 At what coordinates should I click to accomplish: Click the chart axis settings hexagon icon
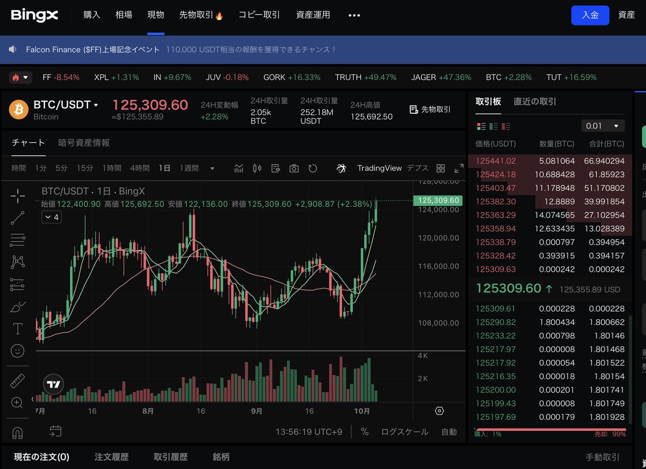point(439,411)
